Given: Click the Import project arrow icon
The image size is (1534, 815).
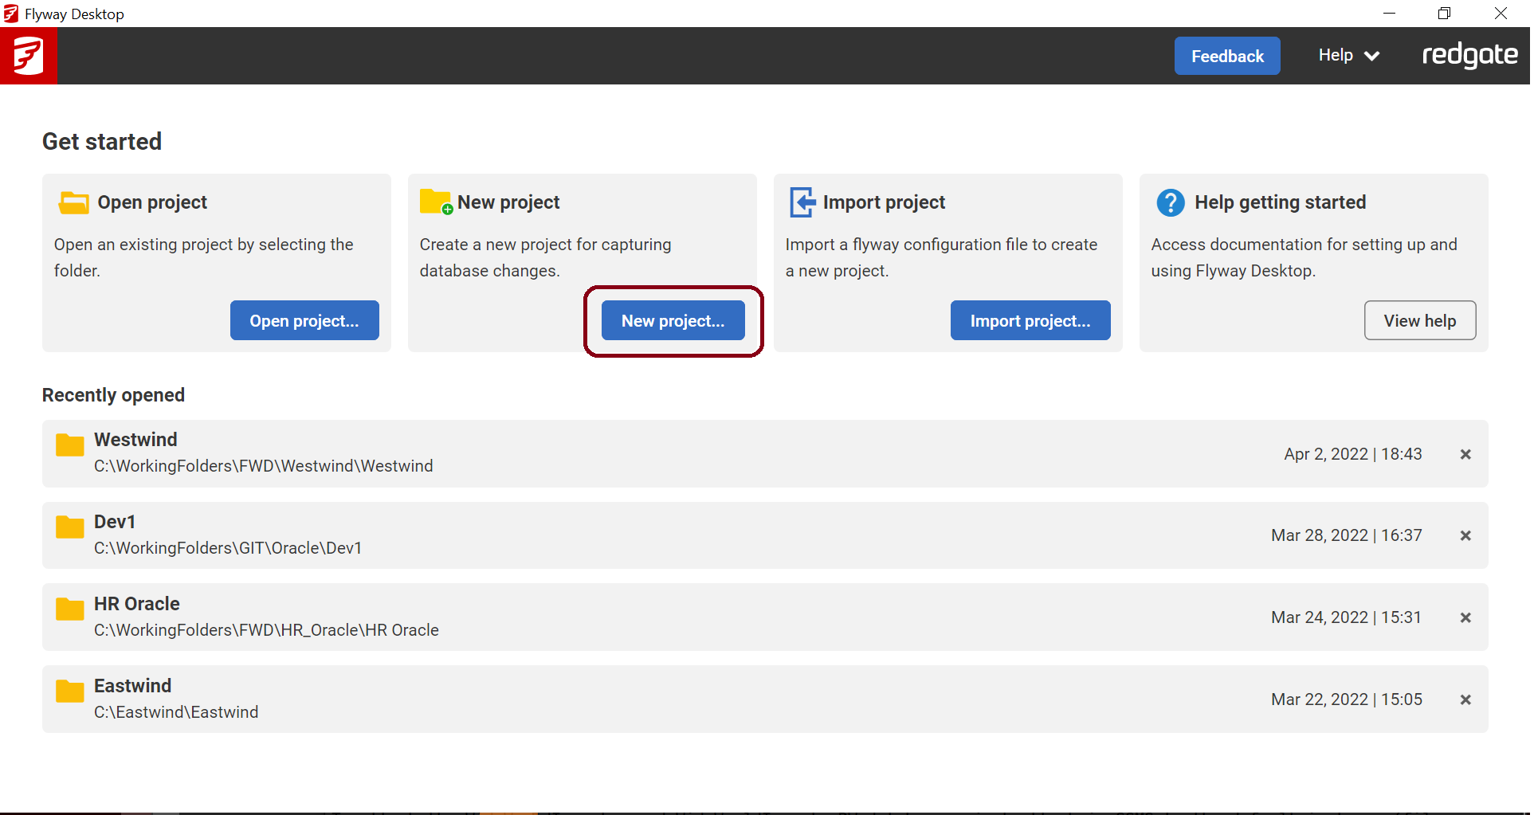Looking at the screenshot, I should click(x=802, y=202).
